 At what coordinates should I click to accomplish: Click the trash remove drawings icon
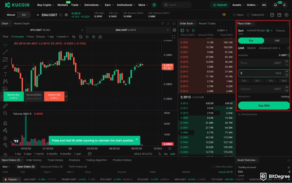5,154
